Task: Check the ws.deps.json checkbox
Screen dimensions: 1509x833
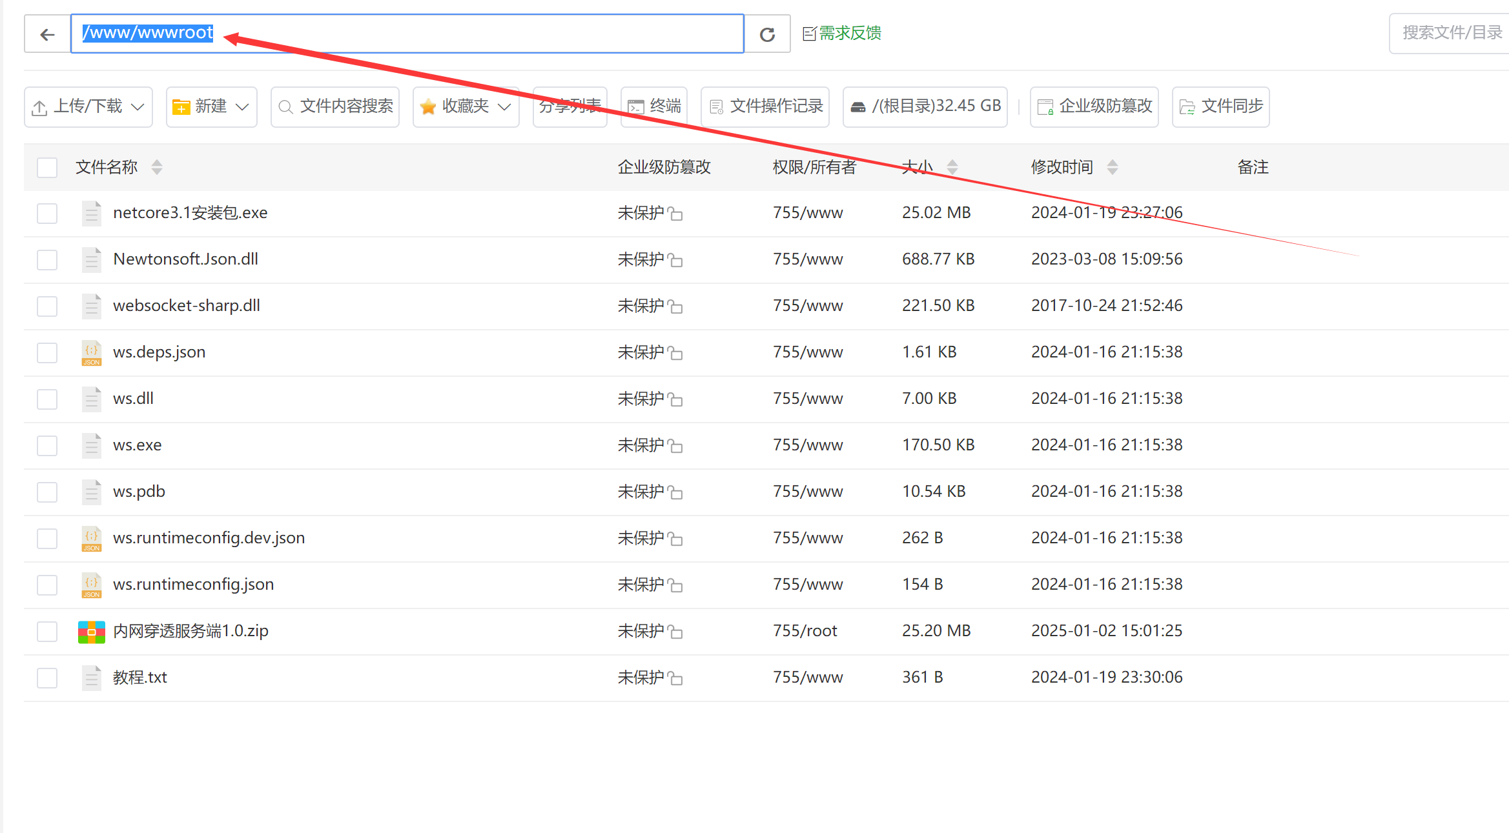Action: 47,353
